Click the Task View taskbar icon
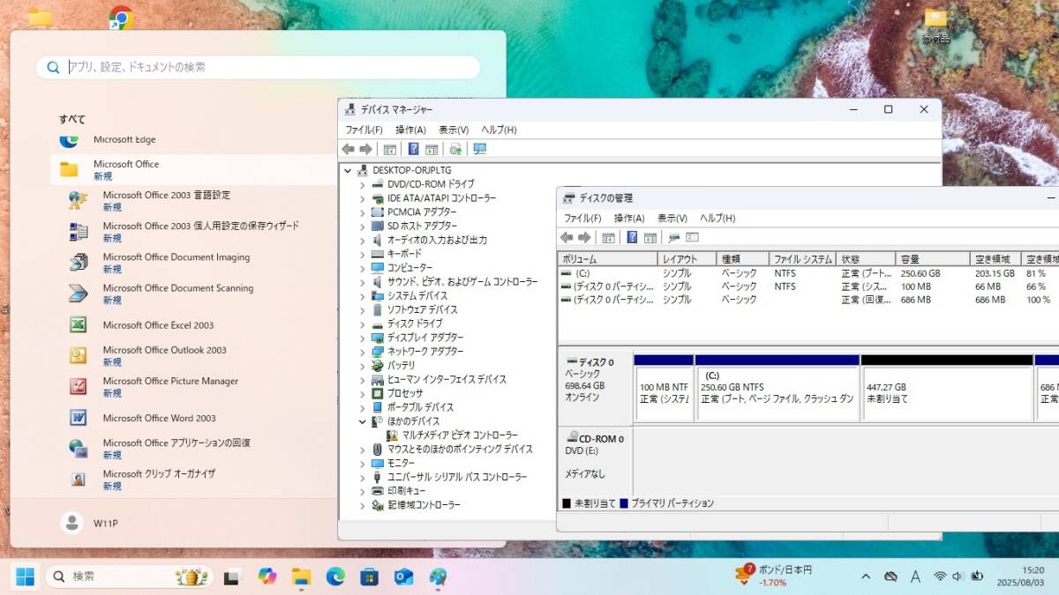Screen dimensions: 1059x595 (x=232, y=577)
